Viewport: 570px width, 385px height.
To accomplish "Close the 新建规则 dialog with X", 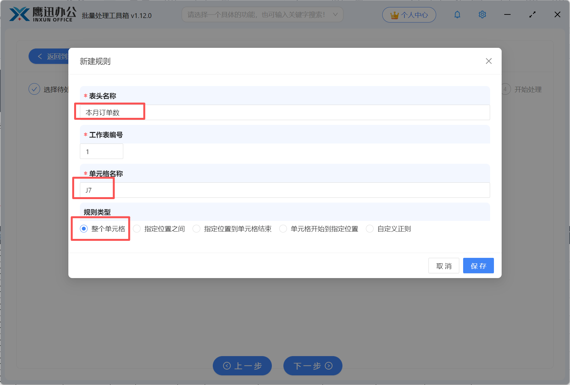I will click(x=488, y=61).
